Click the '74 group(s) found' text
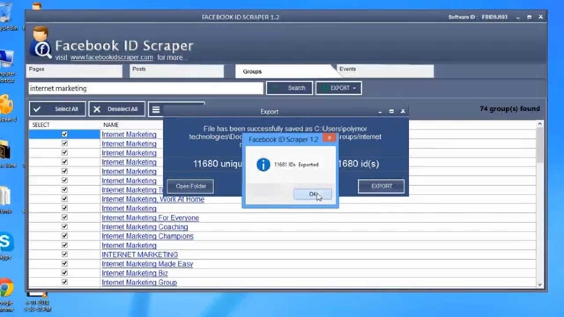The image size is (564, 317). pos(510,109)
